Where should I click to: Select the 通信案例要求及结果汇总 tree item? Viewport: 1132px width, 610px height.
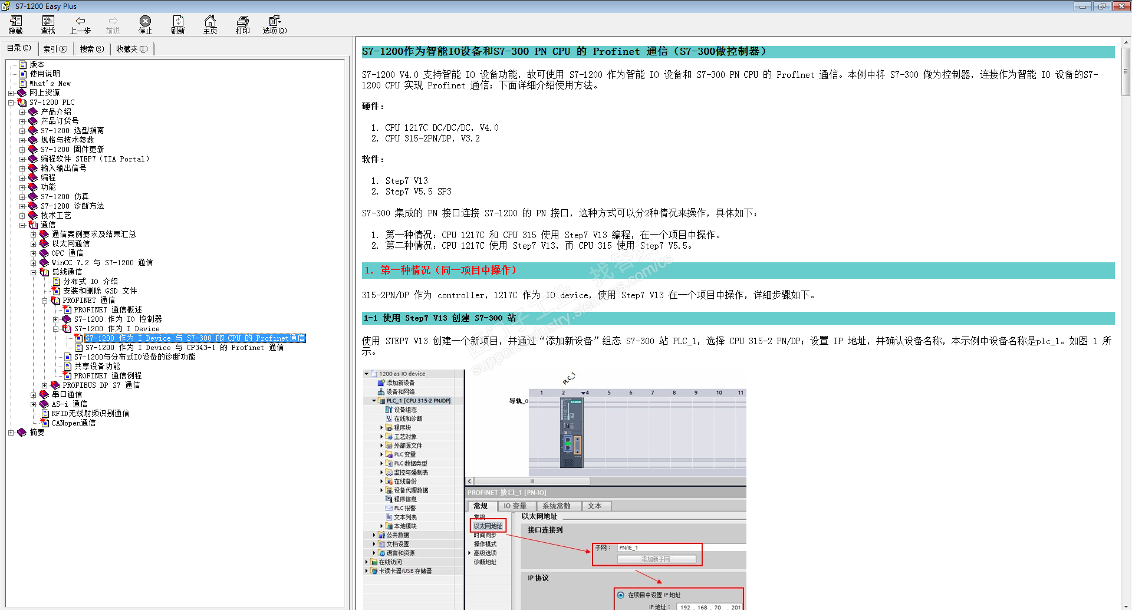click(94, 234)
